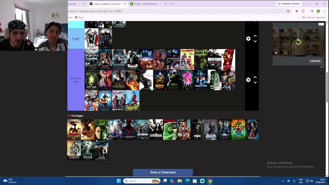Click the microphone icon in system tray
This screenshot has width=329, height=185.
click(294, 181)
